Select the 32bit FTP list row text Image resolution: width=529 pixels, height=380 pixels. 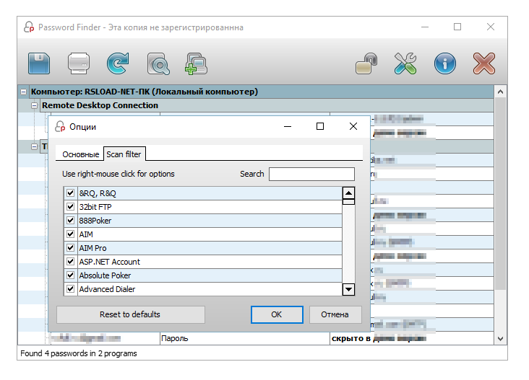pos(95,207)
